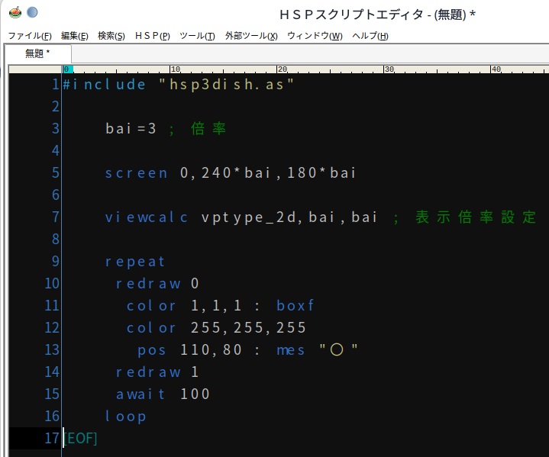Open the 検索(S) menu
The height and width of the screenshot is (457, 549).
[111, 36]
